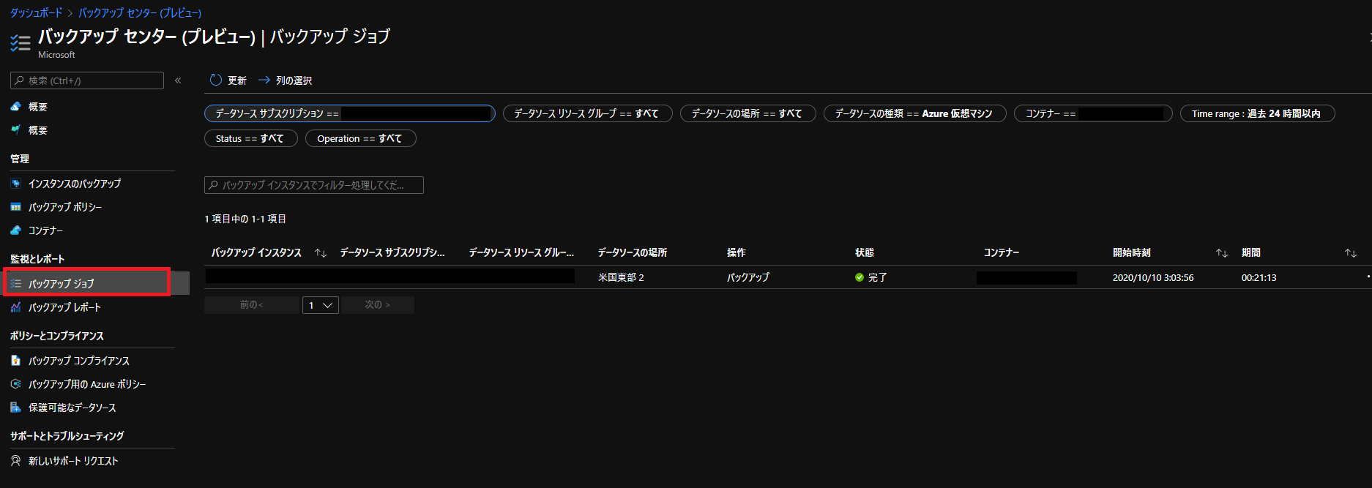Viewport: 1372px width, 488px height.
Task: Sort by the バックアップ インスタンス column arrows
Action: point(321,253)
